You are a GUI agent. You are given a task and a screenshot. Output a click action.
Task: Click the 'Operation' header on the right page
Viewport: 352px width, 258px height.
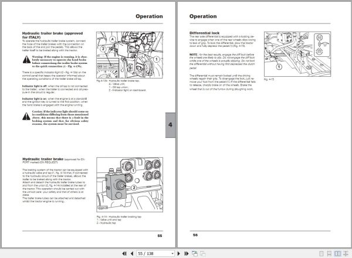pos(203,16)
